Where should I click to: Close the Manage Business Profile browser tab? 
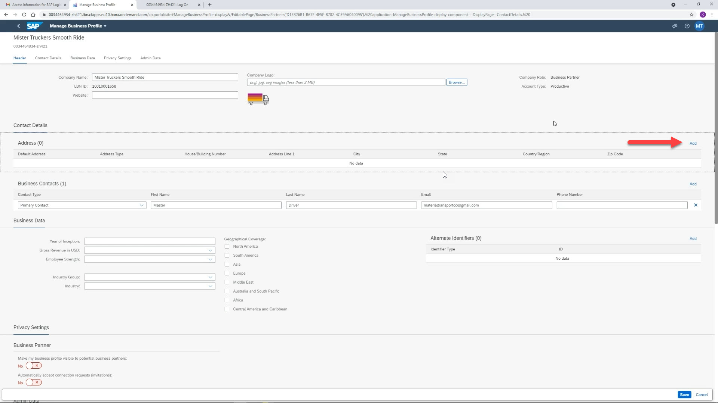132,5
